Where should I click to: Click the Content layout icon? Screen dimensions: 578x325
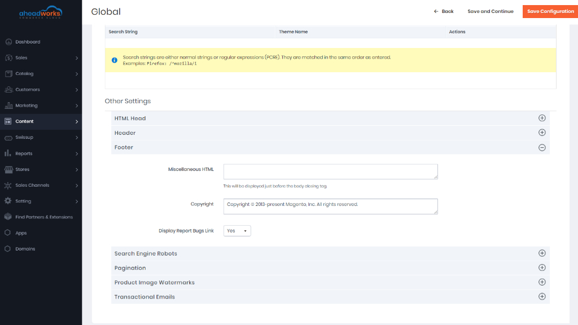point(8,121)
